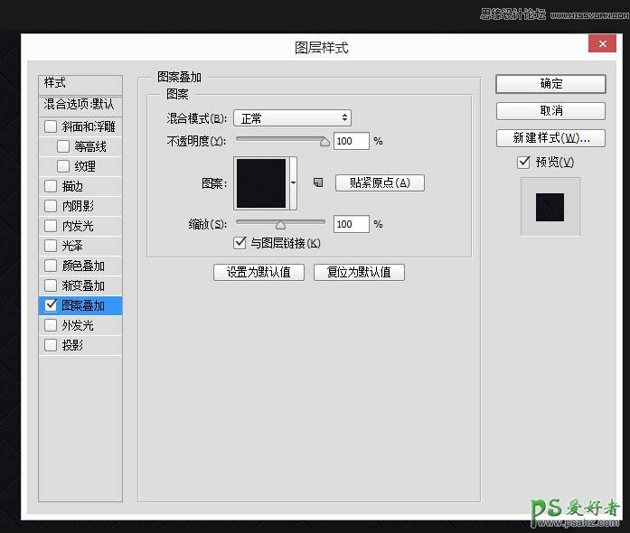Click 复位为默认值 button

(359, 272)
